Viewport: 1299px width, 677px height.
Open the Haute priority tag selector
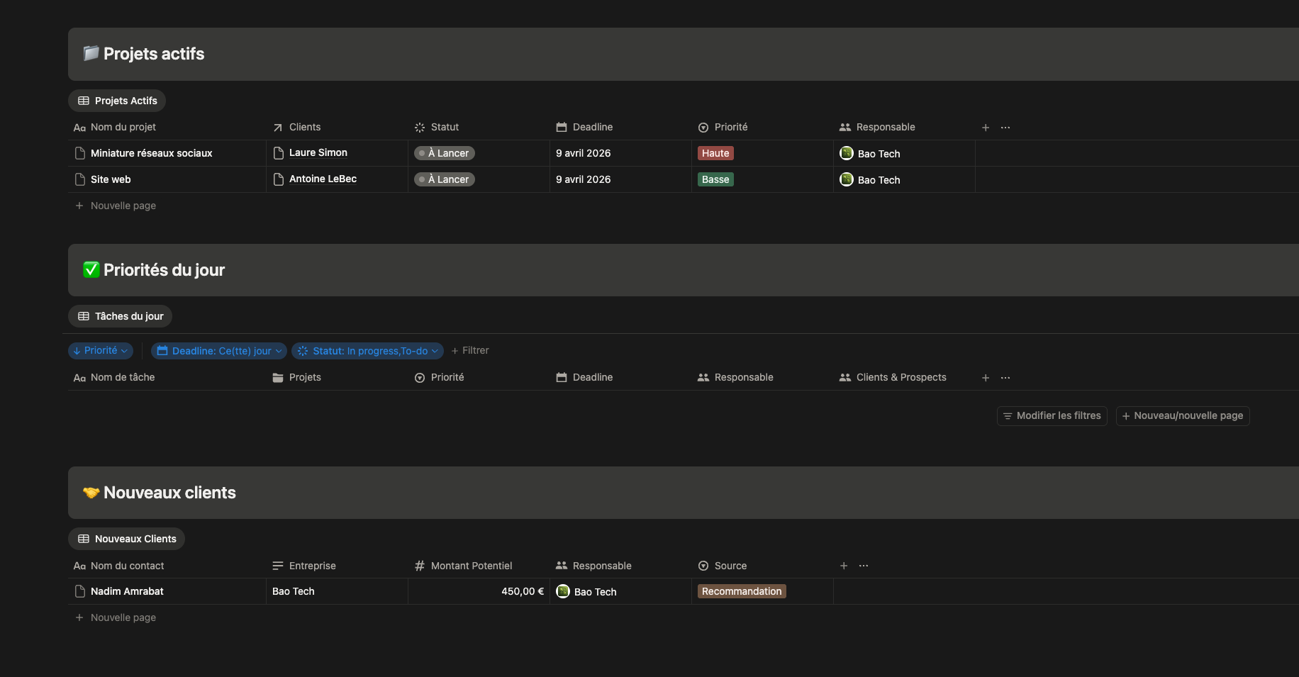click(x=715, y=153)
